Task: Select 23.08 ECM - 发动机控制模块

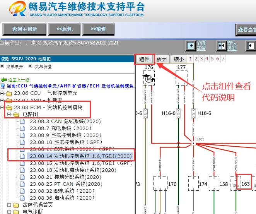Action: tap(48, 107)
